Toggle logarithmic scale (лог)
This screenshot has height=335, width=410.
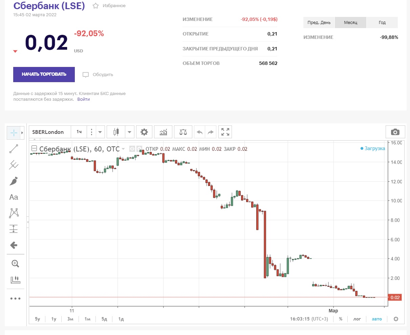pyautogui.click(x=357, y=319)
